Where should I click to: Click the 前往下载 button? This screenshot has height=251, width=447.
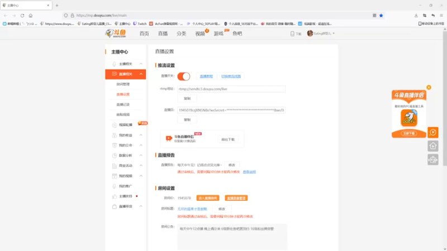[x=228, y=139]
